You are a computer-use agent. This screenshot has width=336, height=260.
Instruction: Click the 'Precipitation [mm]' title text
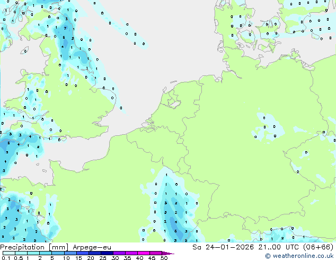(x=34, y=247)
